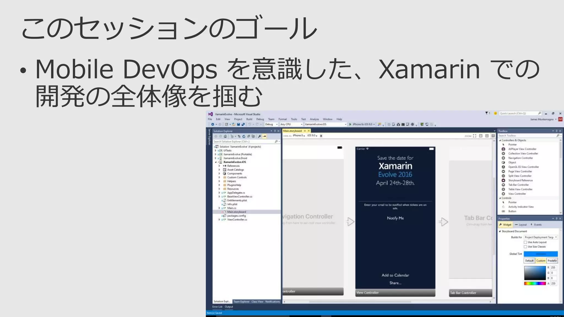Expand the References node
Viewport: 564px width, 317px height.
coord(219,166)
